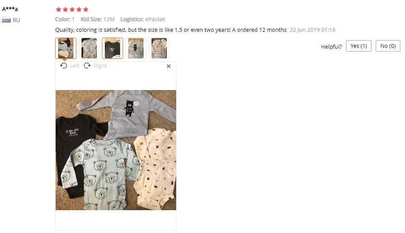Screen dimensions: 405x233
Task: Click the middle red rating star
Action: pos(72,10)
